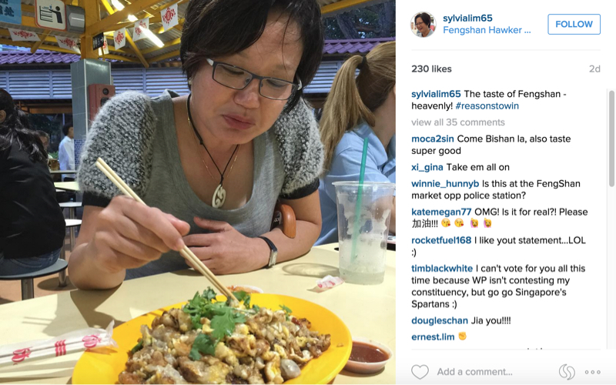Click the comments scrollbar thumb
Viewport: 616px width, 385px height.
[611, 139]
